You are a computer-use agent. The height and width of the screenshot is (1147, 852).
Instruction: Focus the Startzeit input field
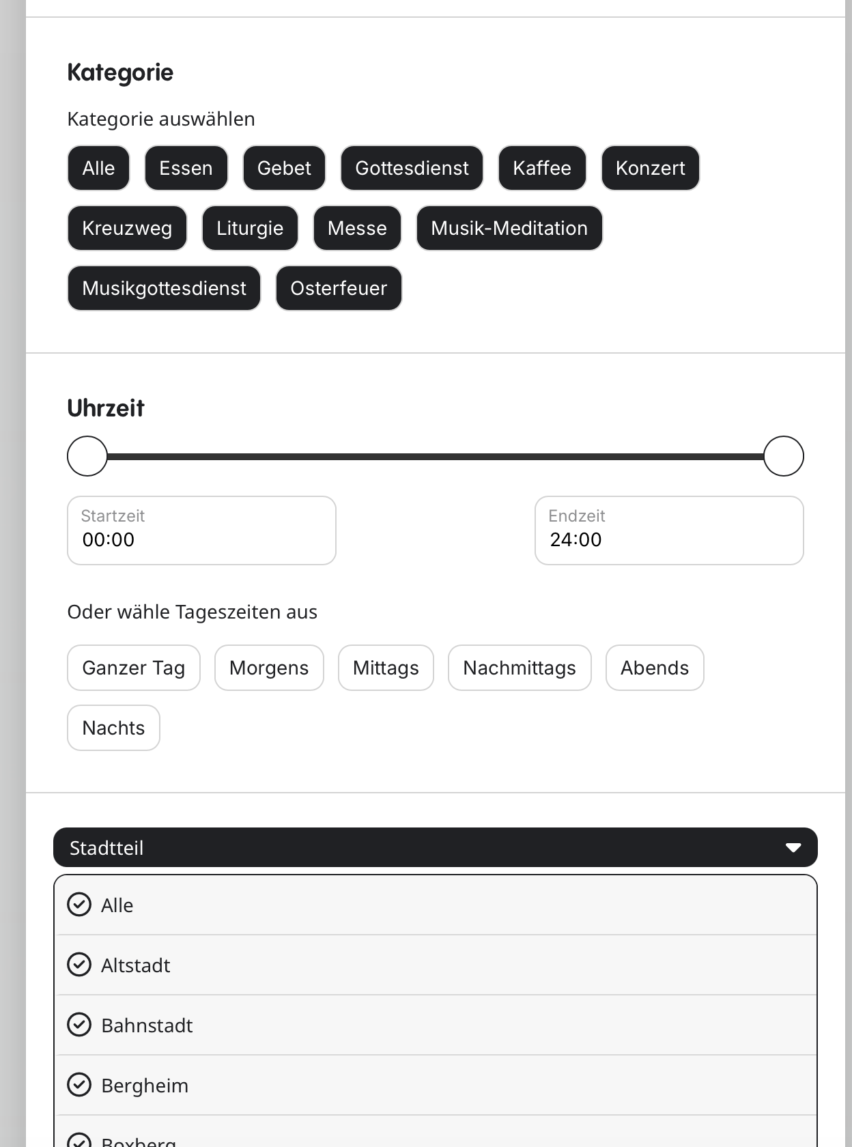201,531
